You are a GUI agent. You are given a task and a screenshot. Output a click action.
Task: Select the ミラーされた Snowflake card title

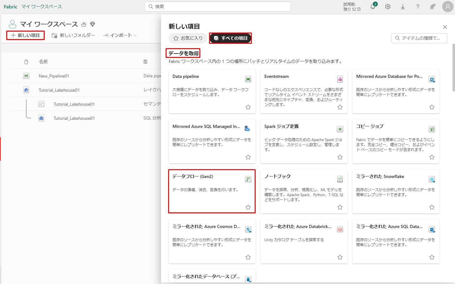click(x=380, y=176)
